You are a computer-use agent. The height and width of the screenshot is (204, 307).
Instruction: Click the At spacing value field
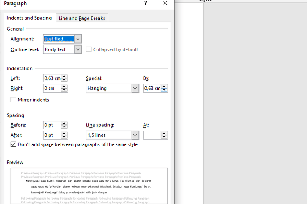152,135
